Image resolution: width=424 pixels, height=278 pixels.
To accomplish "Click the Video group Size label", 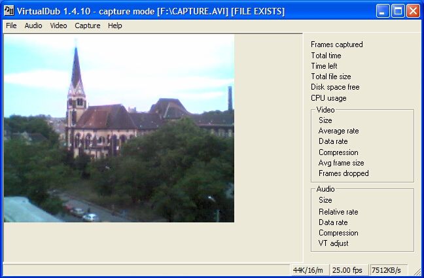I will [325, 120].
